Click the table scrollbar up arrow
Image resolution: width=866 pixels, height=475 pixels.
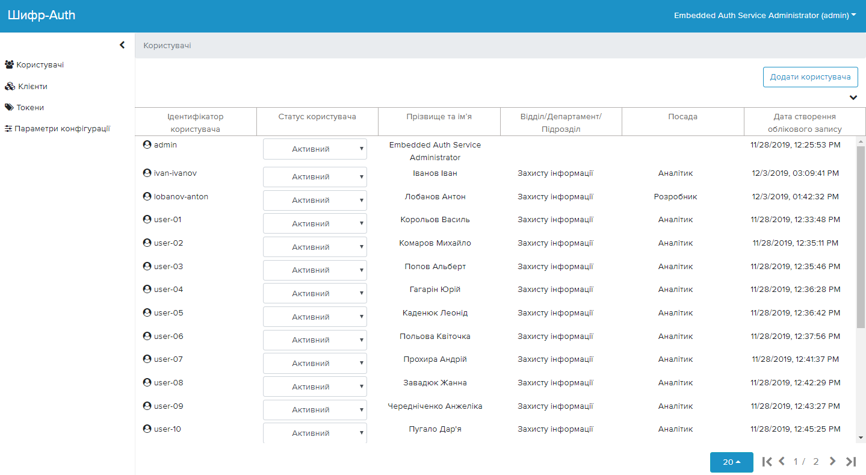[861, 141]
